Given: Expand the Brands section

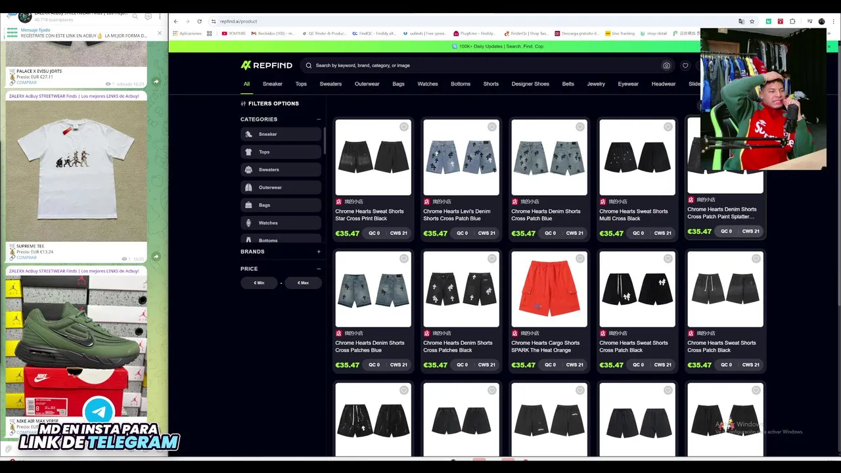Looking at the screenshot, I should 319,252.
